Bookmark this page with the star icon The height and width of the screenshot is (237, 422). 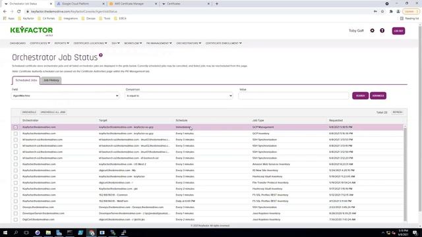tap(382, 12)
